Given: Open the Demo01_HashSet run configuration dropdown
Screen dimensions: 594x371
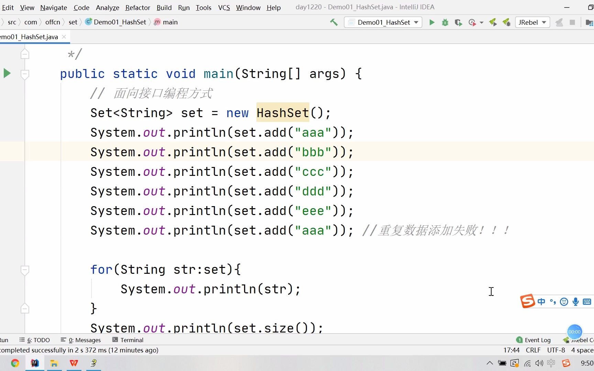Looking at the screenshot, I should (383, 22).
